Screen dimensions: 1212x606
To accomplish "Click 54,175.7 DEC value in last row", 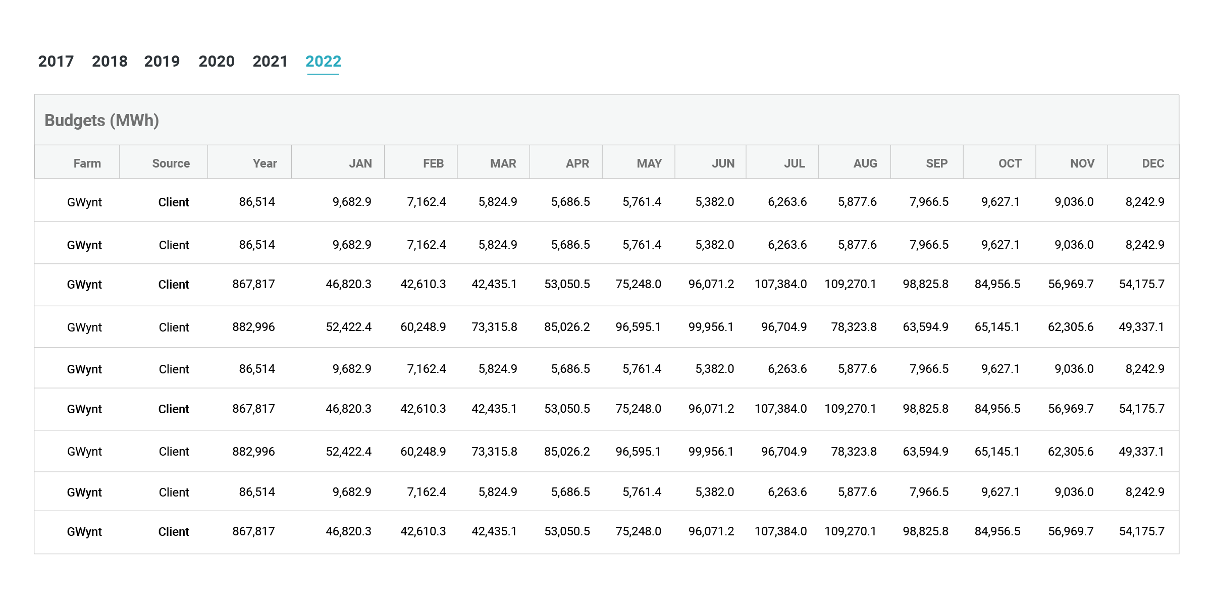I will [x=1142, y=531].
